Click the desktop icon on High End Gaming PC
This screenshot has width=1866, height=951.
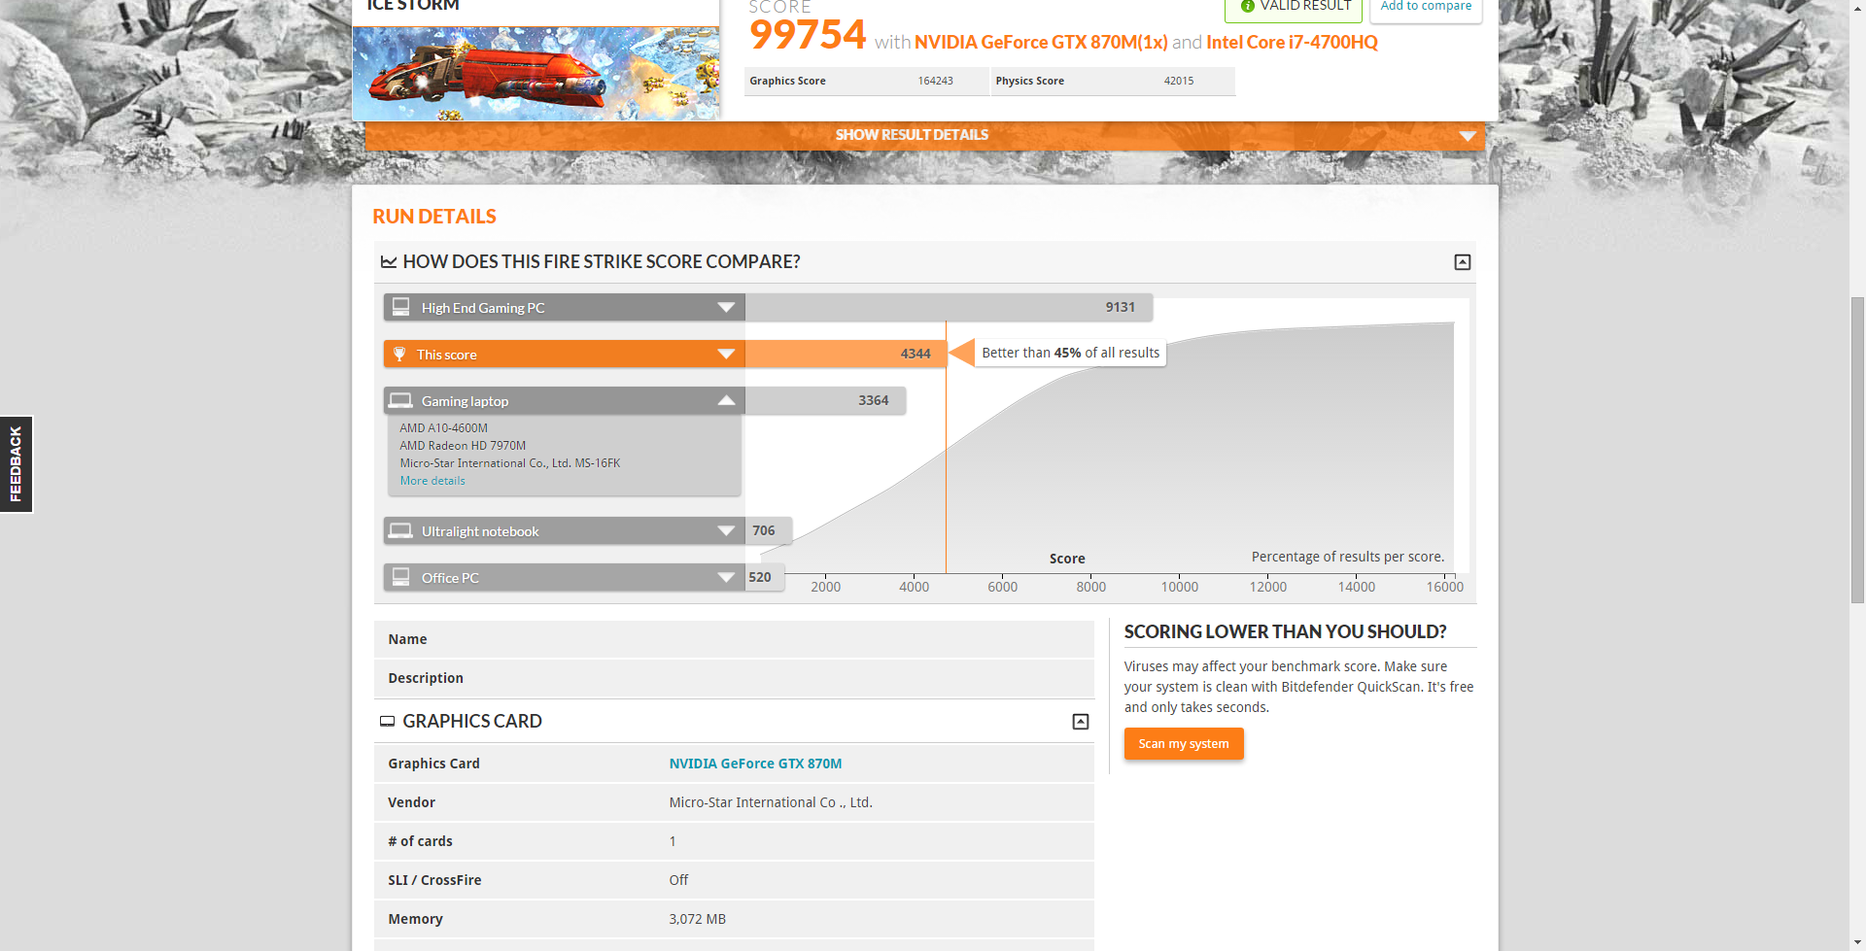pos(400,307)
